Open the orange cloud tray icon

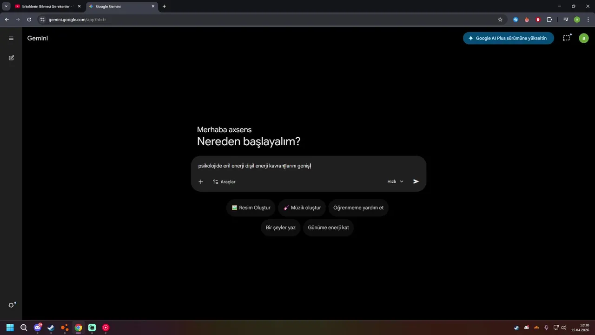pos(536,328)
